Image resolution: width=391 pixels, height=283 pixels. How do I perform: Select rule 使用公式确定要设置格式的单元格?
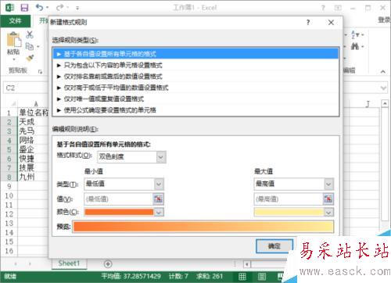tap(195, 110)
